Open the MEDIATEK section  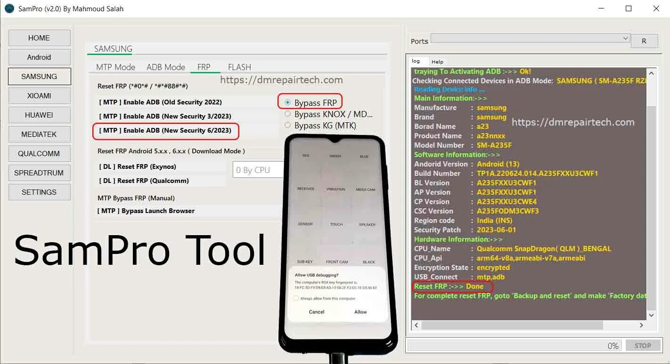click(39, 135)
